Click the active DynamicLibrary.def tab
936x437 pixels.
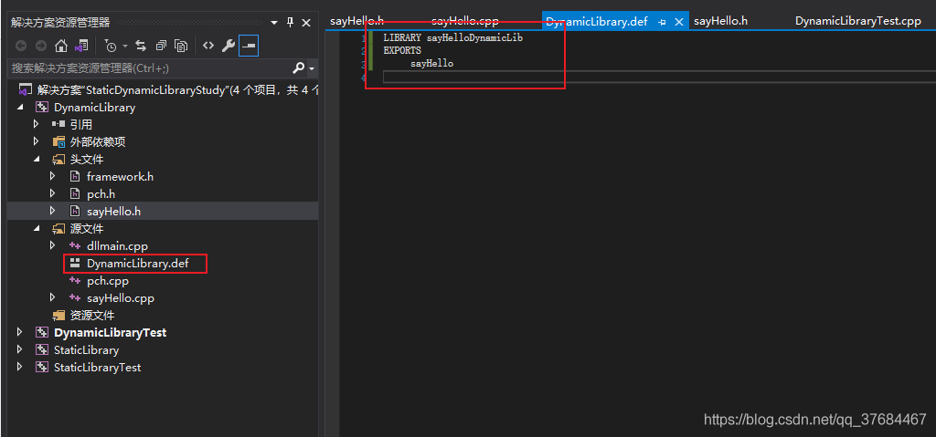596,22
